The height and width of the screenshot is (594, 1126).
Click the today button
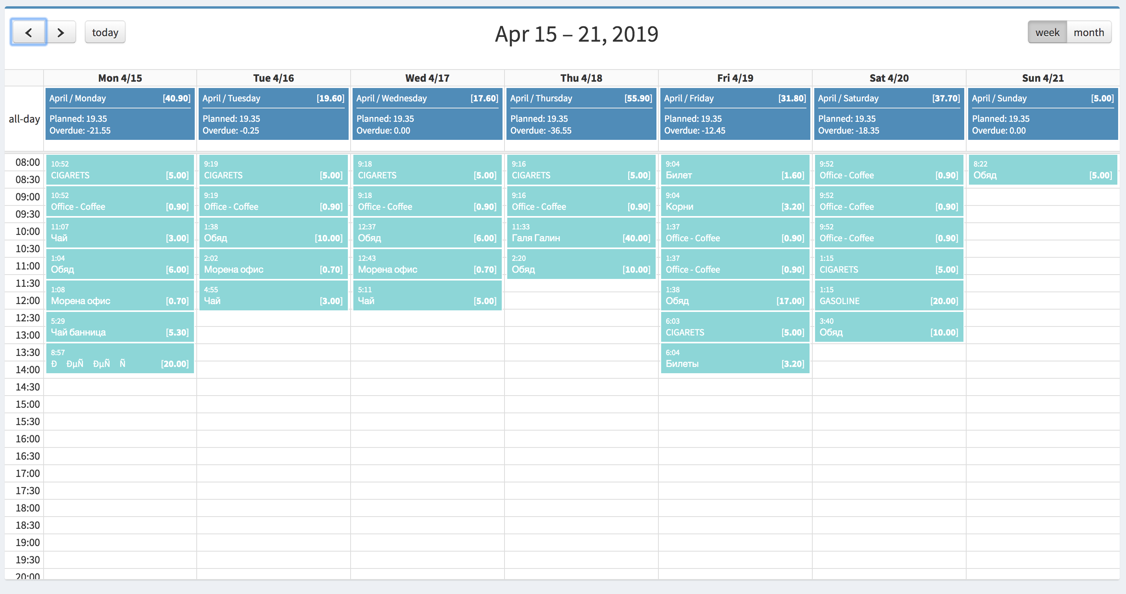pyautogui.click(x=105, y=32)
